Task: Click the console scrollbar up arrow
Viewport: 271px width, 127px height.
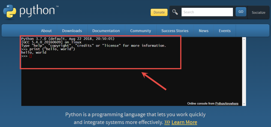Action: [244, 40]
